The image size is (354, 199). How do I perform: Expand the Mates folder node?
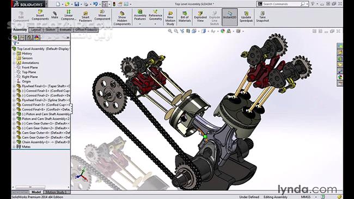14,147
